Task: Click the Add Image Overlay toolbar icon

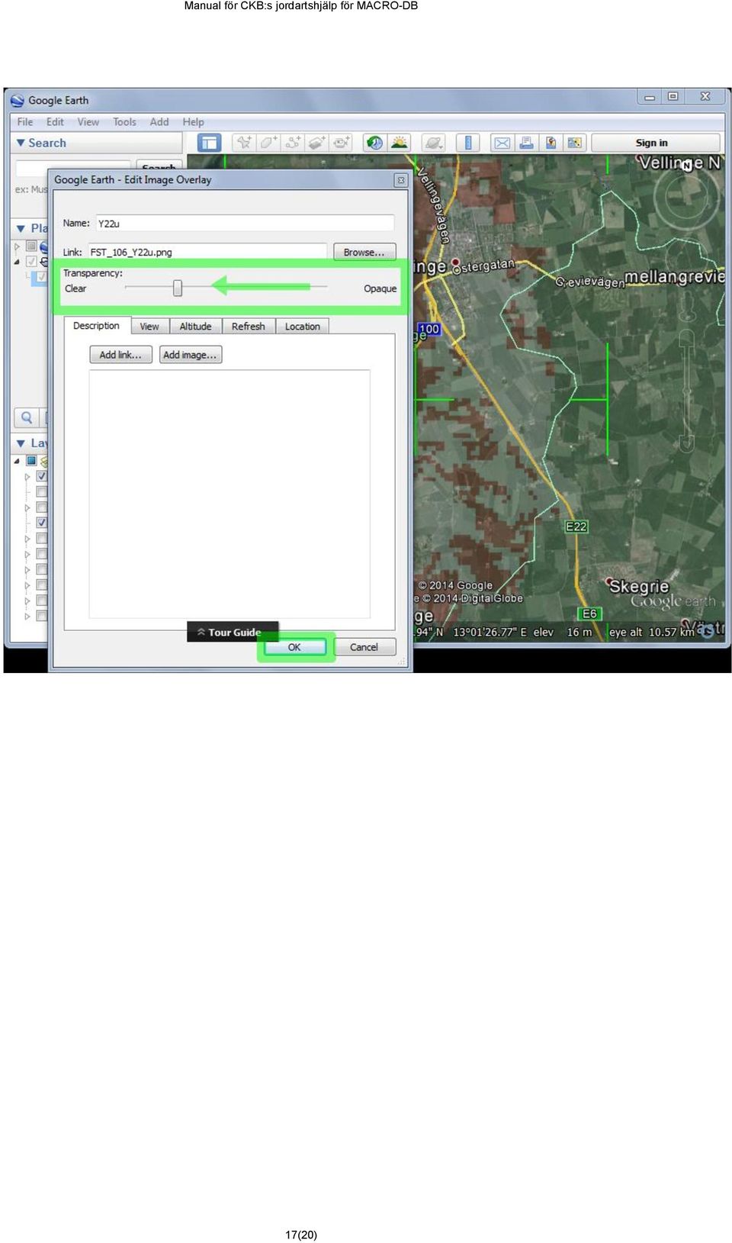Action: coord(317,143)
